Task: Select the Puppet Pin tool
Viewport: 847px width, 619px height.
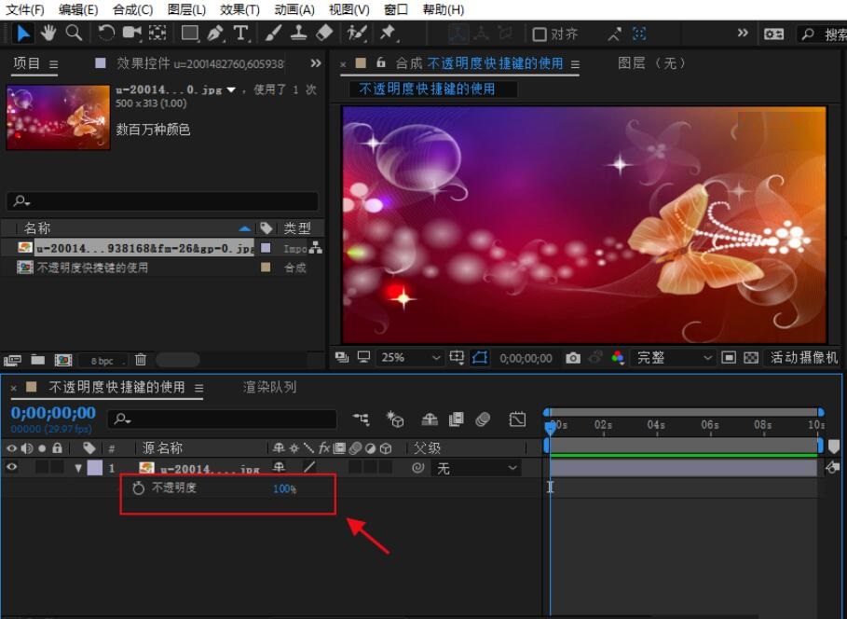Action: click(388, 34)
